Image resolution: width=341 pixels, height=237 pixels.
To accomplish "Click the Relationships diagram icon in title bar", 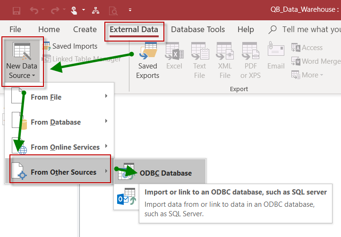I will pyautogui.click(x=95, y=10).
